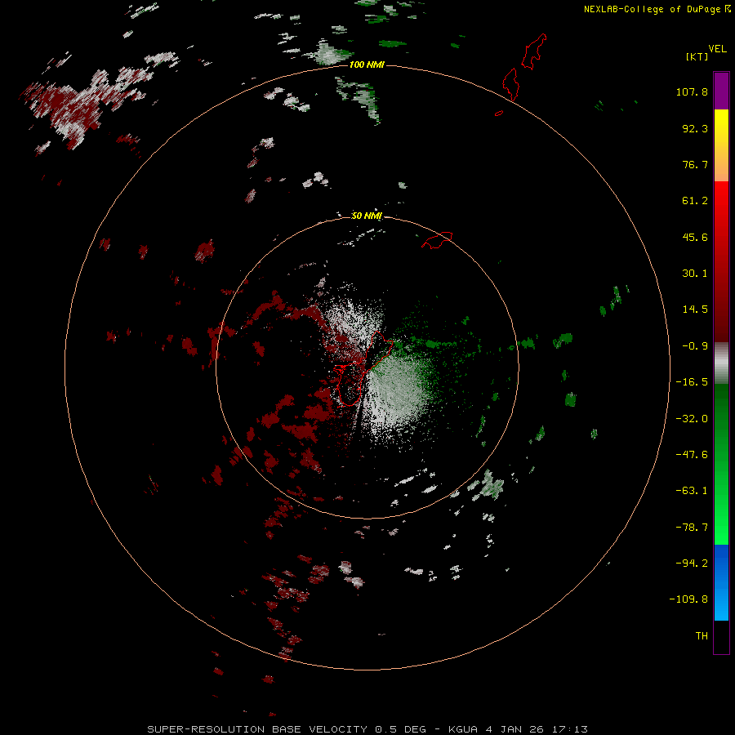Click the -32.0 velocity scale value

pyautogui.click(x=692, y=419)
